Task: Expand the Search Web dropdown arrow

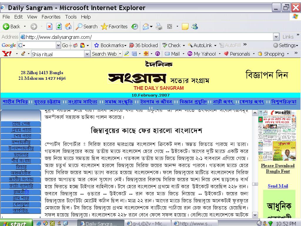Action: [x=120, y=54]
